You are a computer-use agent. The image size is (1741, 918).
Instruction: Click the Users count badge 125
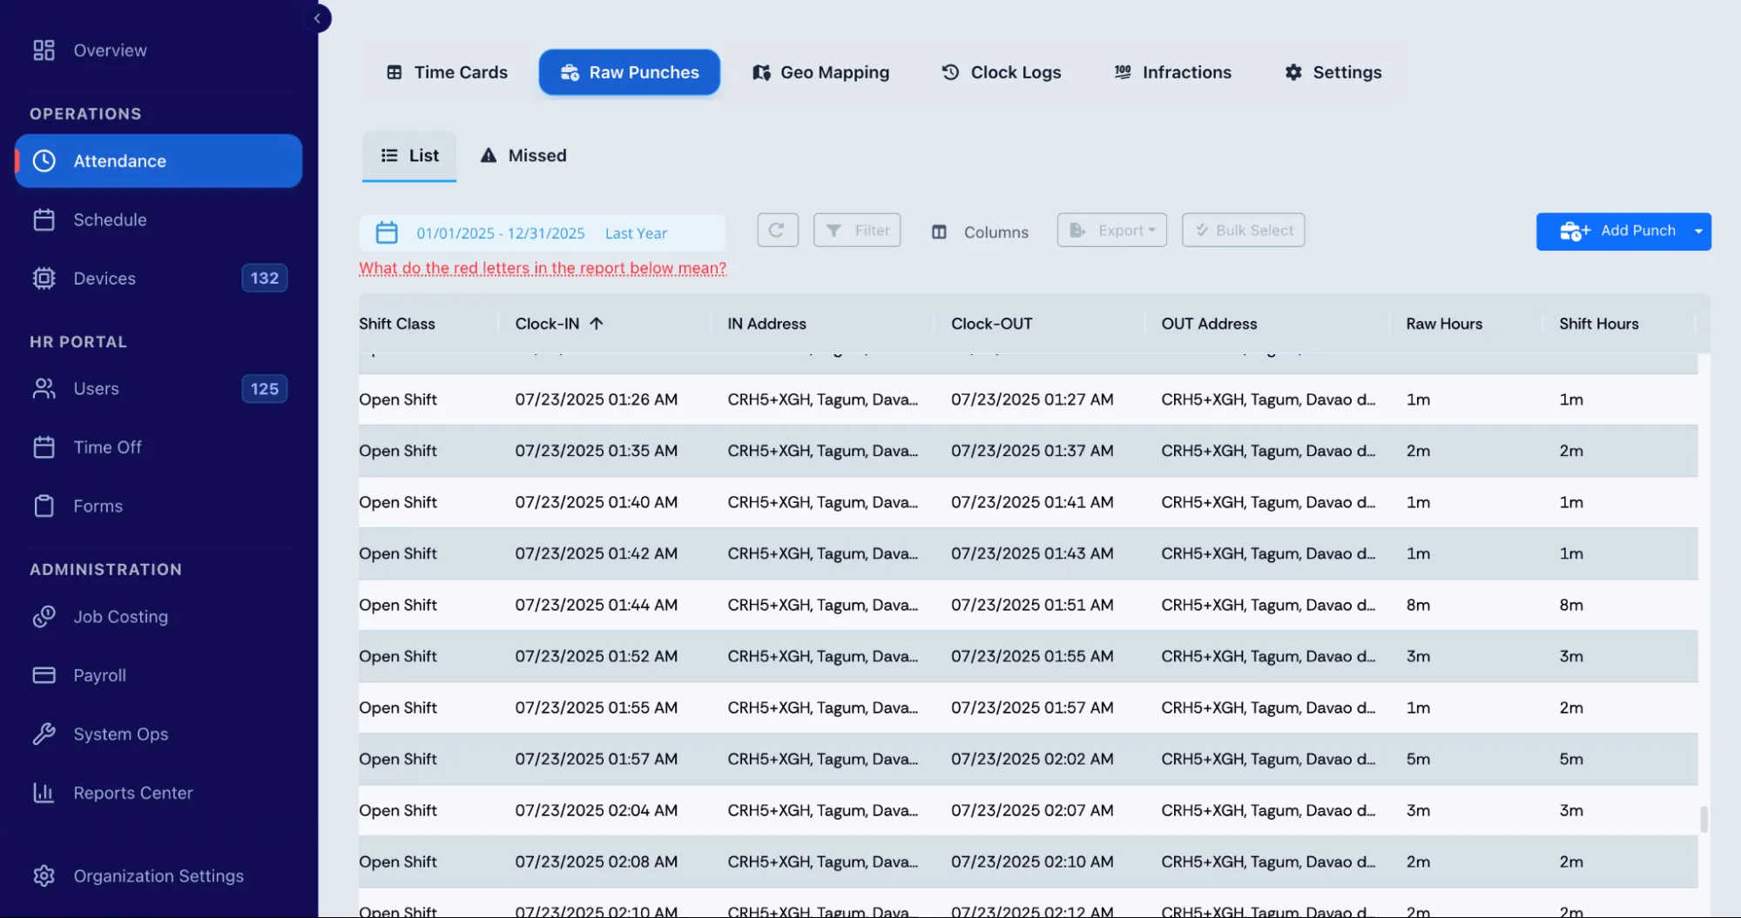[x=265, y=389]
